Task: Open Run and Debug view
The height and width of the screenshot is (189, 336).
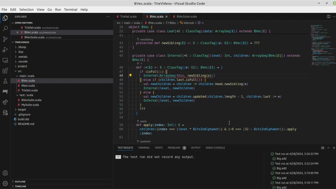Action: pos(5,50)
